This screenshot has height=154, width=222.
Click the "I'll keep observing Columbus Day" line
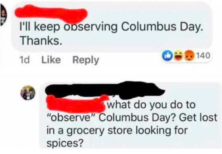[x=111, y=27]
